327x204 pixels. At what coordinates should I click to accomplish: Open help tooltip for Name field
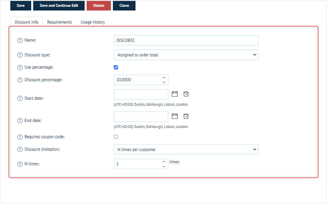[x=20, y=40]
